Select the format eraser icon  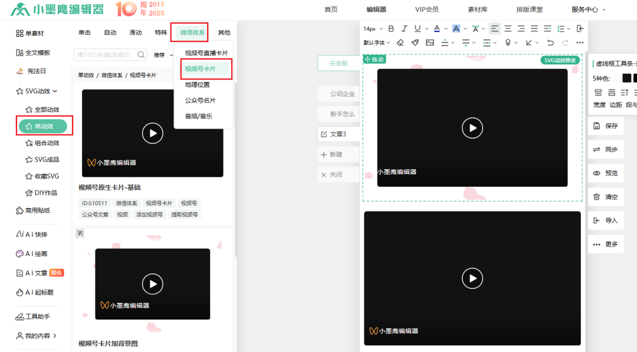click(400, 42)
